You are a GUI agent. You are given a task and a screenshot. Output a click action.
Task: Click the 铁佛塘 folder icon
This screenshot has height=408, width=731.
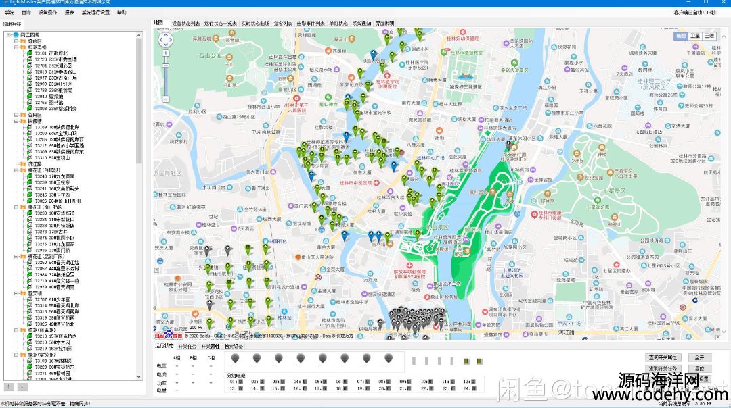click(x=23, y=121)
